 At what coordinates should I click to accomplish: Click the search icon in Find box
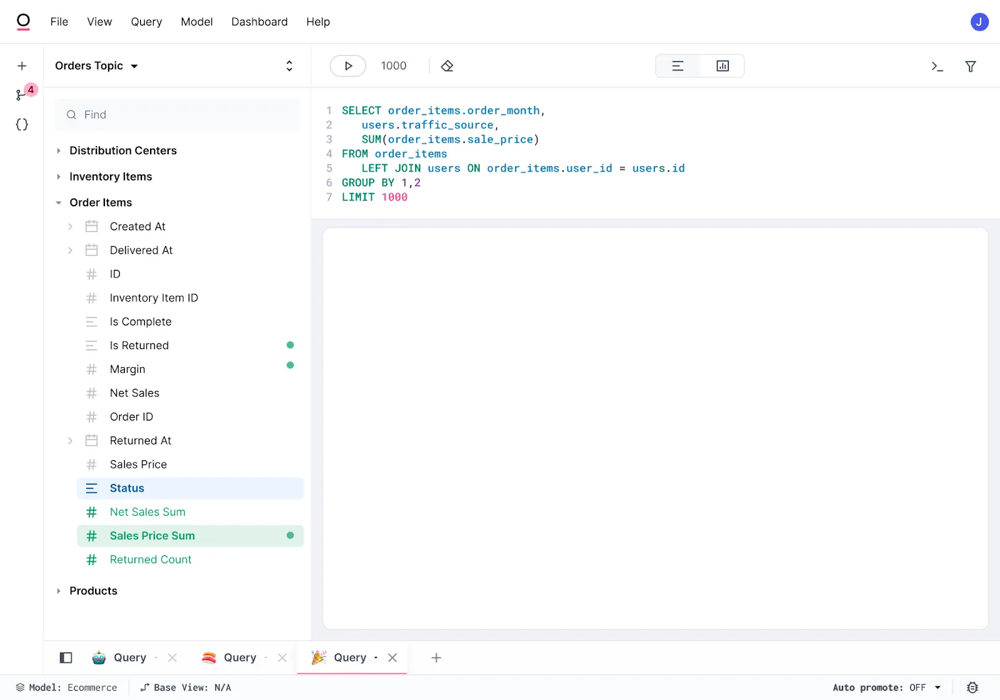pos(71,115)
